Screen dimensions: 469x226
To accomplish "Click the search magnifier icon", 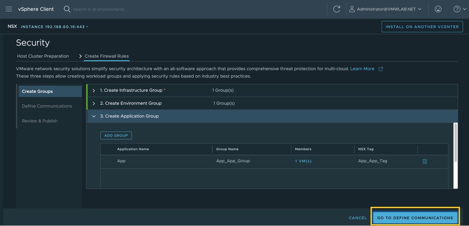I will pyautogui.click(x=67, y=9).
